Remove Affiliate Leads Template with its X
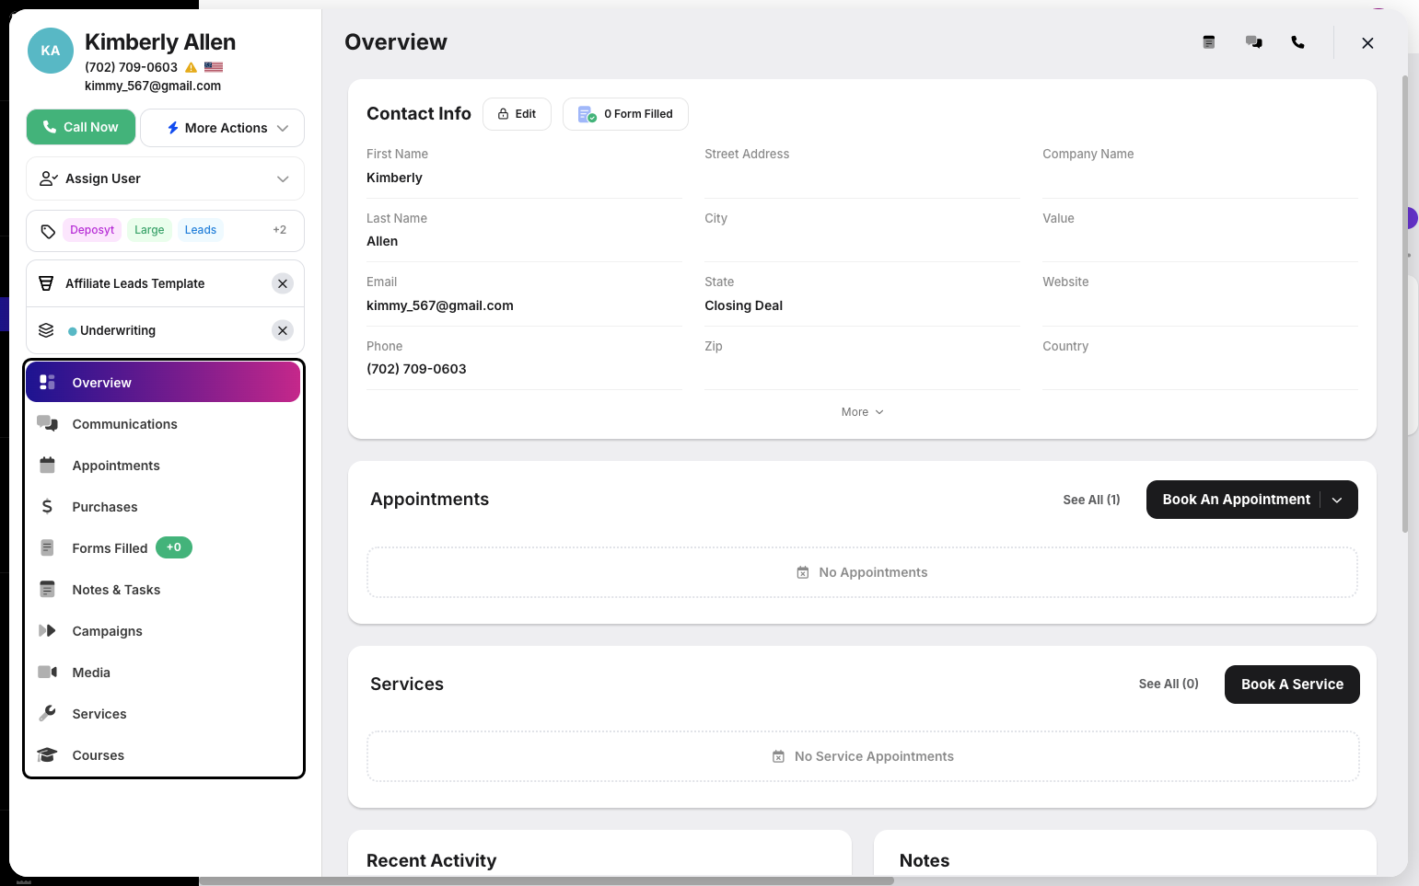 [x=283, y=283]
